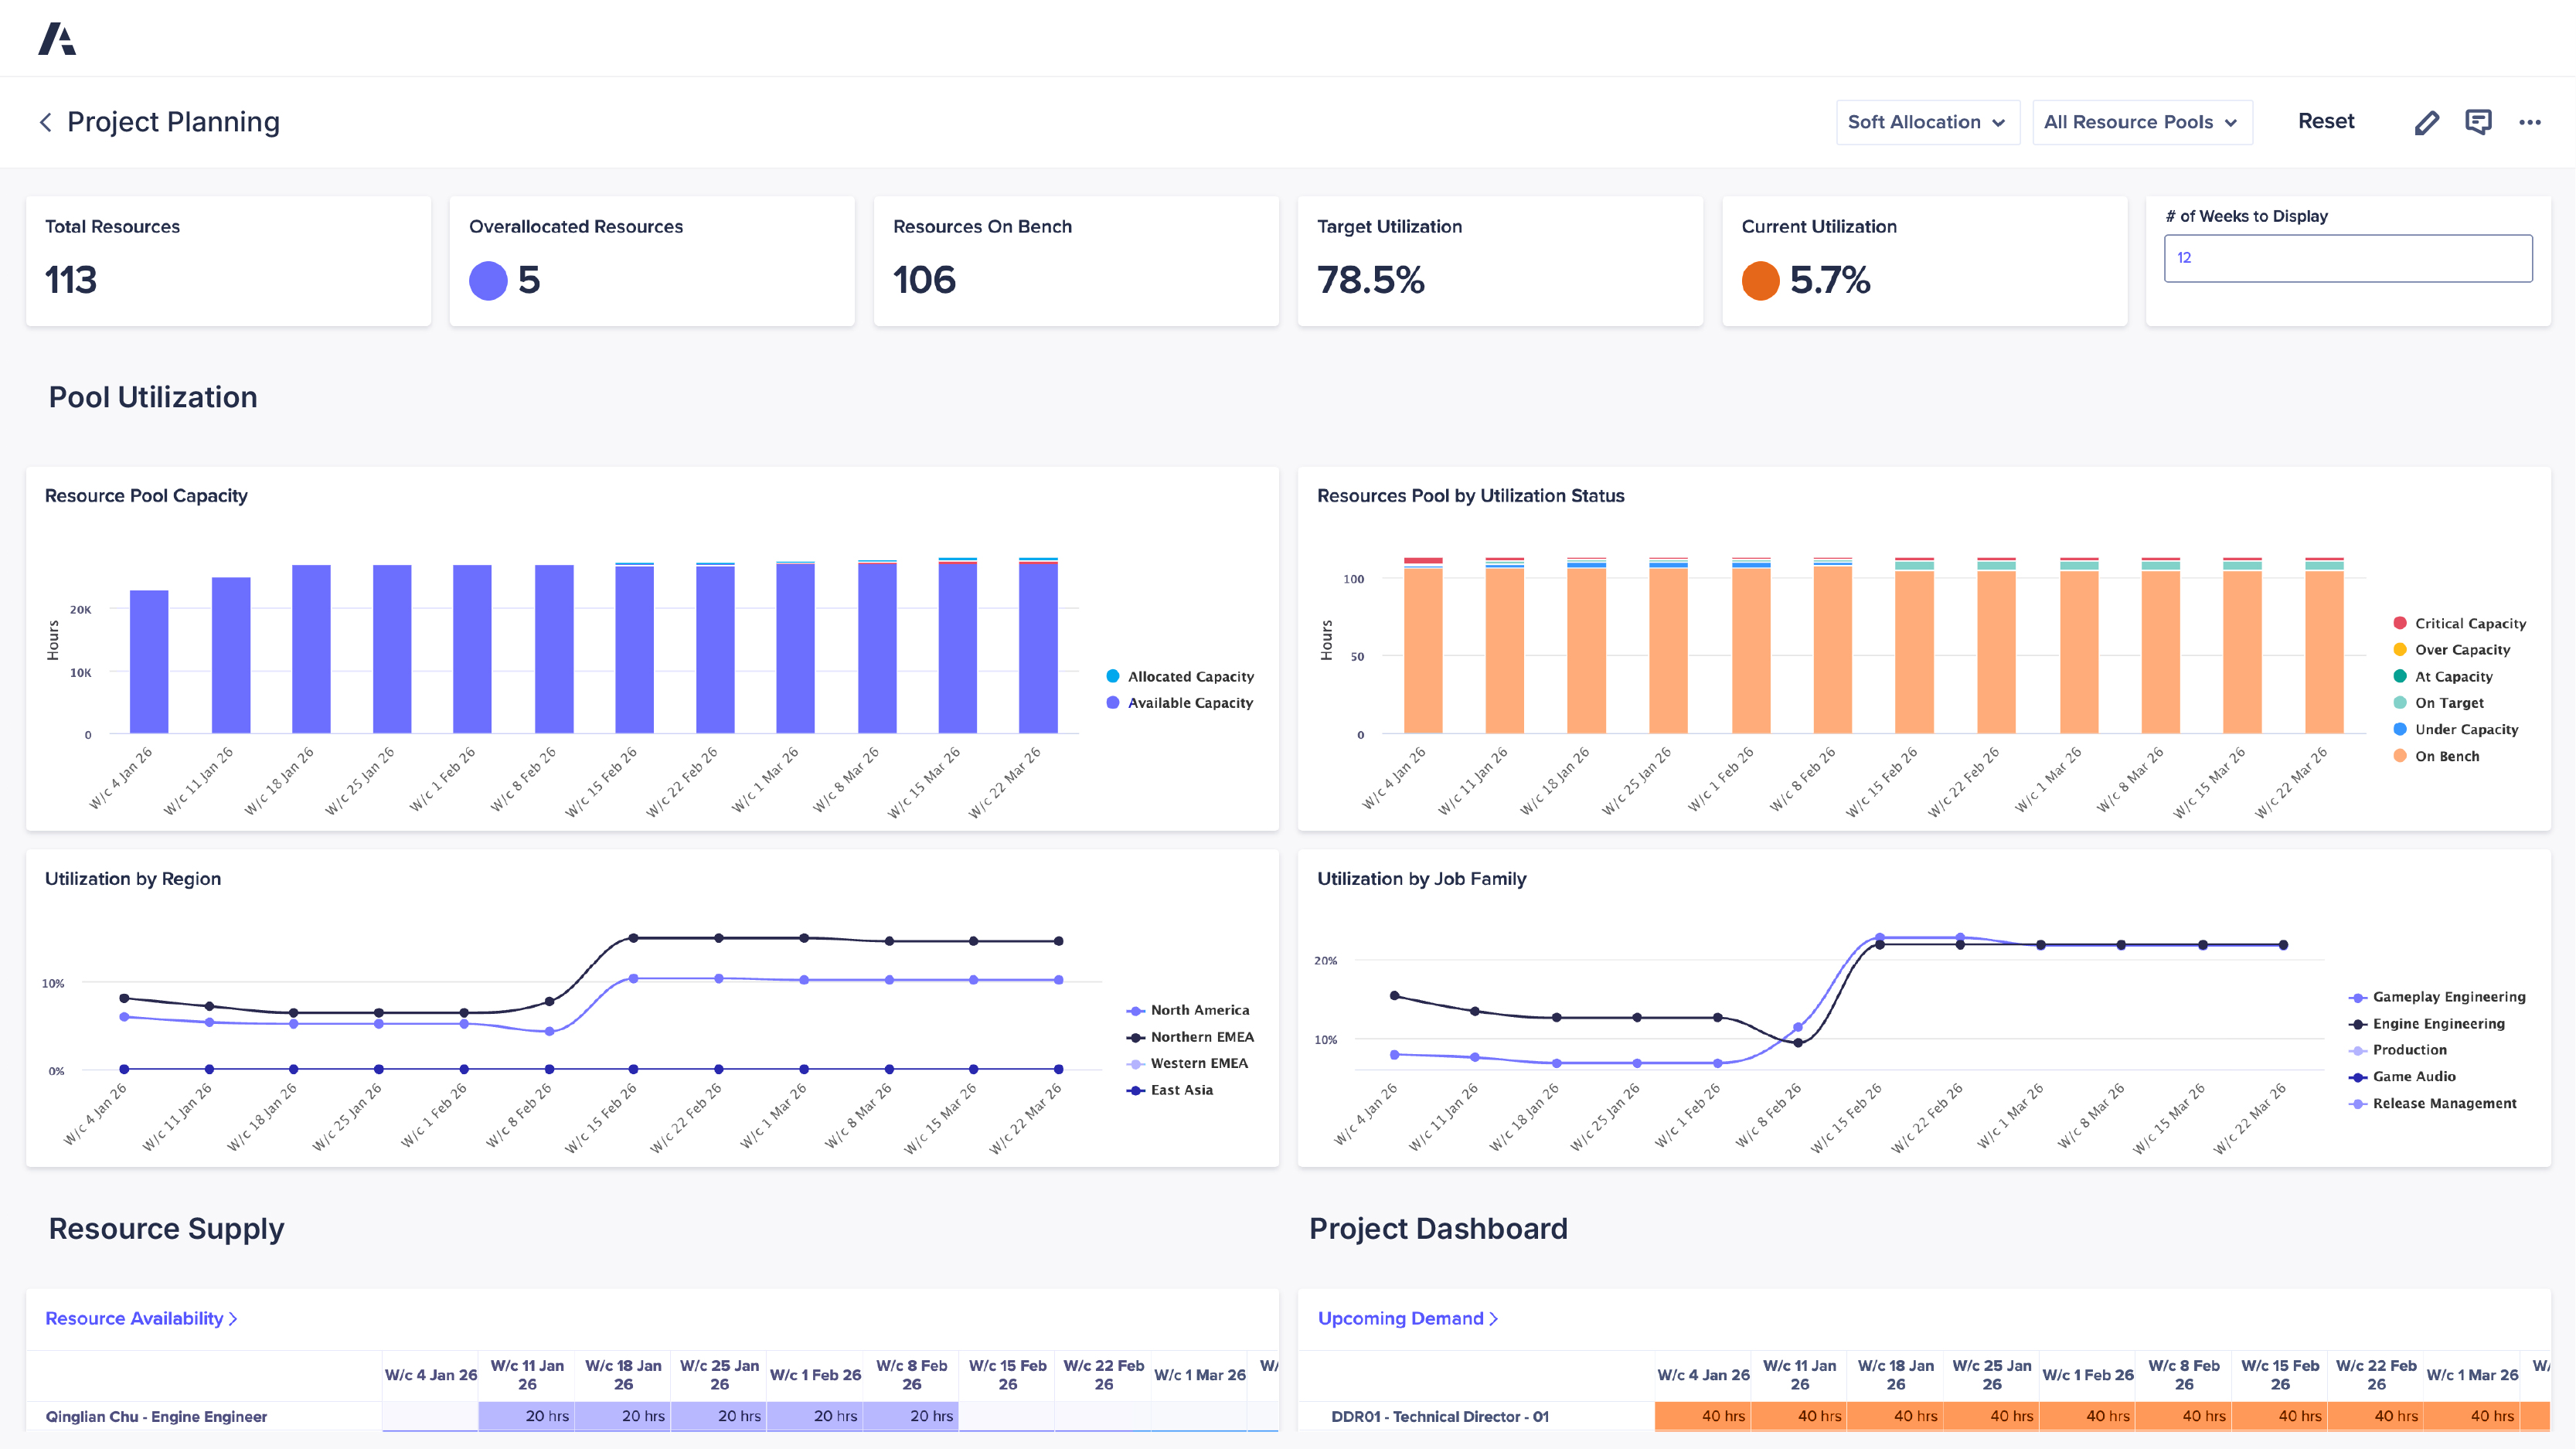Open the more options ellipsis menu
Viewport: 2576px width, 1449px height.
coord(2531,121)
